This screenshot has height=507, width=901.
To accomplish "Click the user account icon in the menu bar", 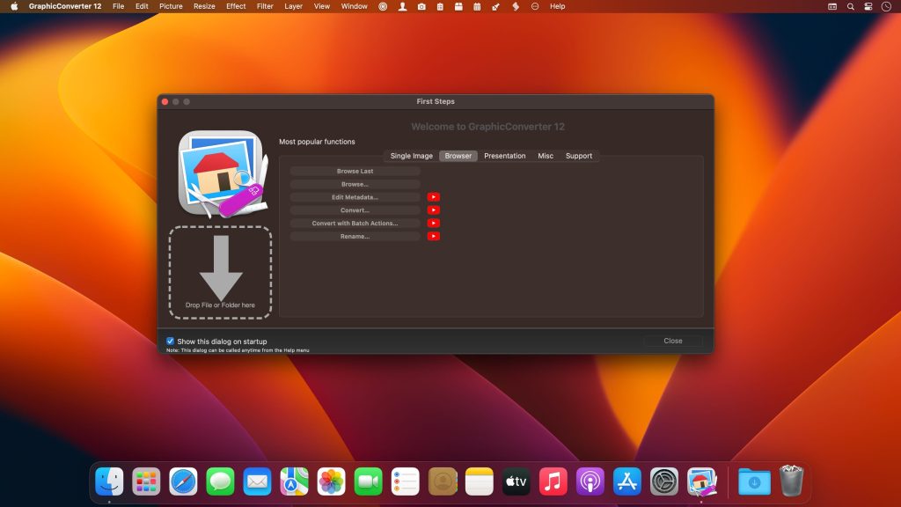I will point(402,6).
